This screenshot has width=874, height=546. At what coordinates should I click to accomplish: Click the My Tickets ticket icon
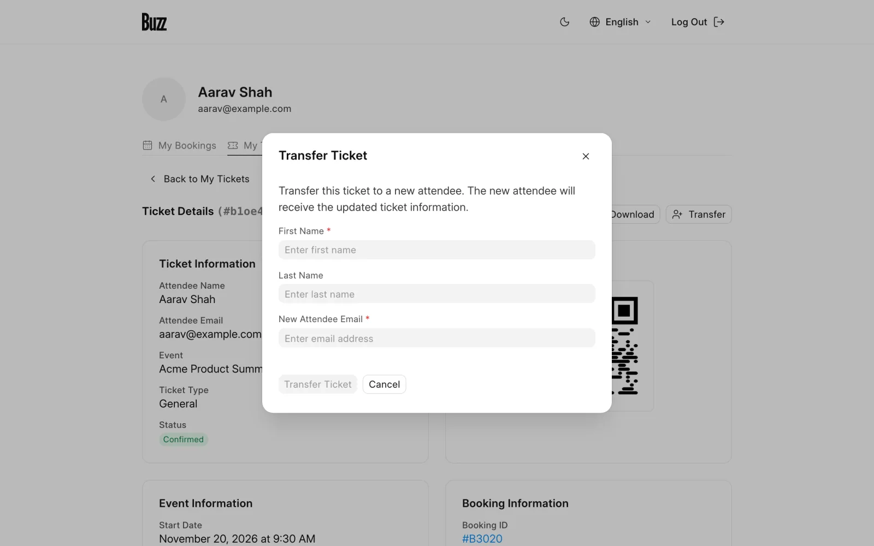[x=233, y=145]
